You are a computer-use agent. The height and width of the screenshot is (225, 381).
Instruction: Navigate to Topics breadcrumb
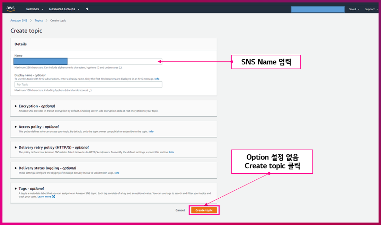pos(39,20)
